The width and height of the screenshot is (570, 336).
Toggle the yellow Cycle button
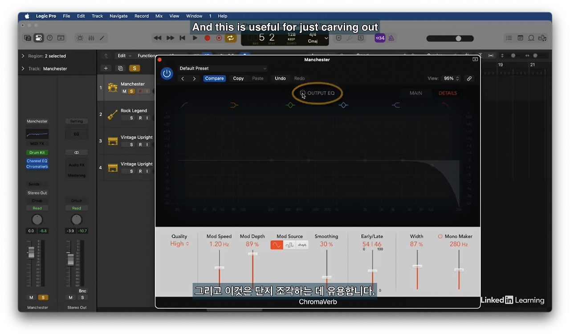(x=231, y=38)
